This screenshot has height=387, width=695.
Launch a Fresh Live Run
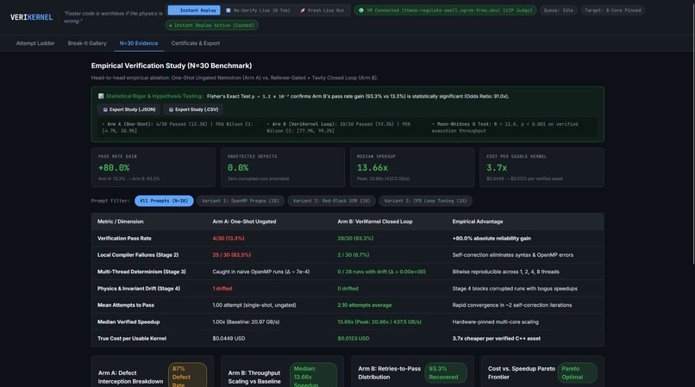322,10
